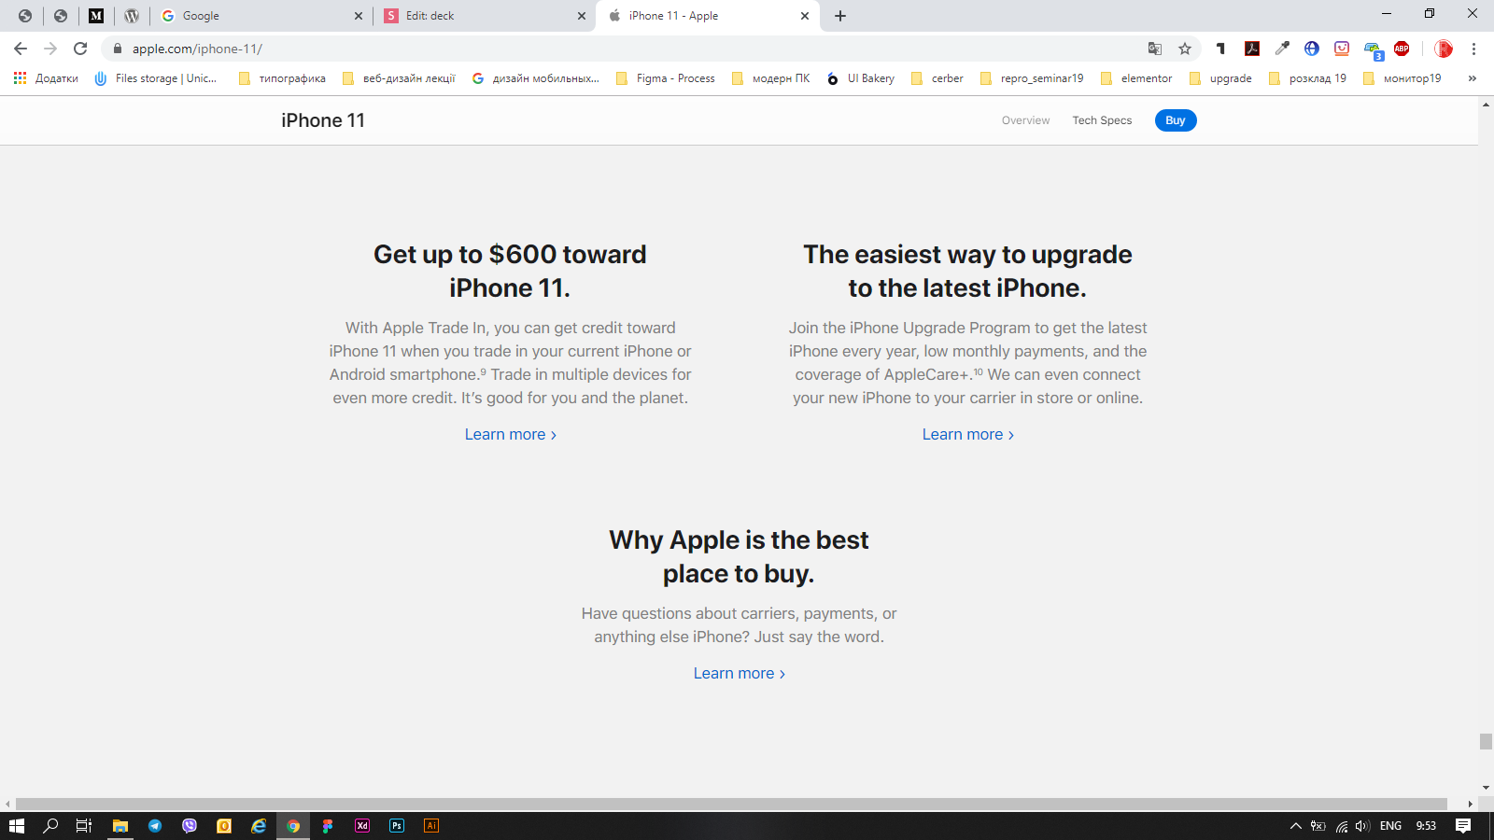Click the iPhone 11 page title
The height and width of the screenshot is (840, 1494).
coord(323,120)
